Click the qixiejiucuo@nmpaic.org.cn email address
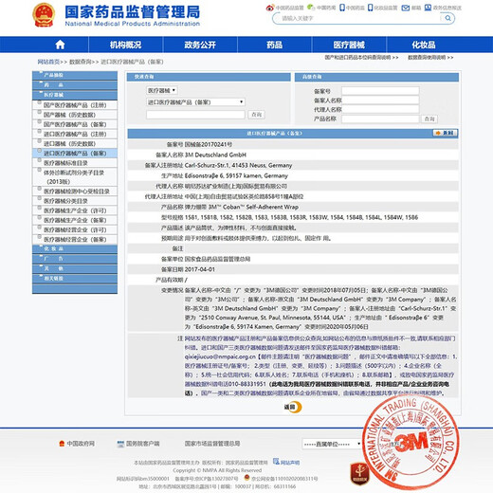Image resolution: width=493 pixels, height=493 pixels. pyautogui.click(x=220, y=356)
